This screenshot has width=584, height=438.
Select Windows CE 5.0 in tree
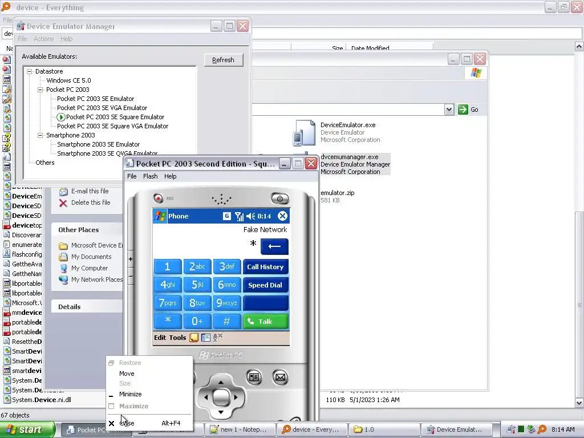click(x=68, y=80)
